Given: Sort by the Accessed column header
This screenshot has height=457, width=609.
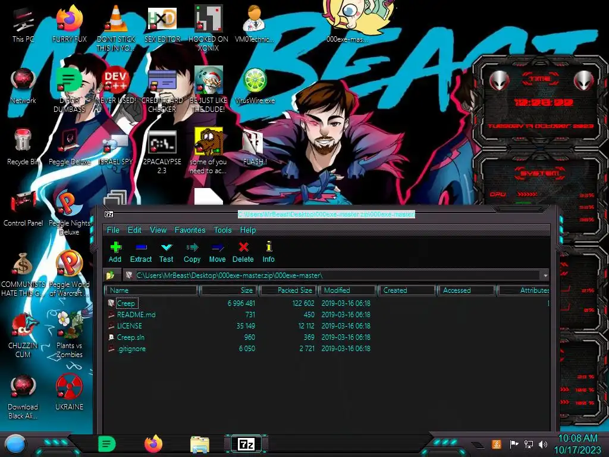Looking at the screenshot, I should (466, 290).
